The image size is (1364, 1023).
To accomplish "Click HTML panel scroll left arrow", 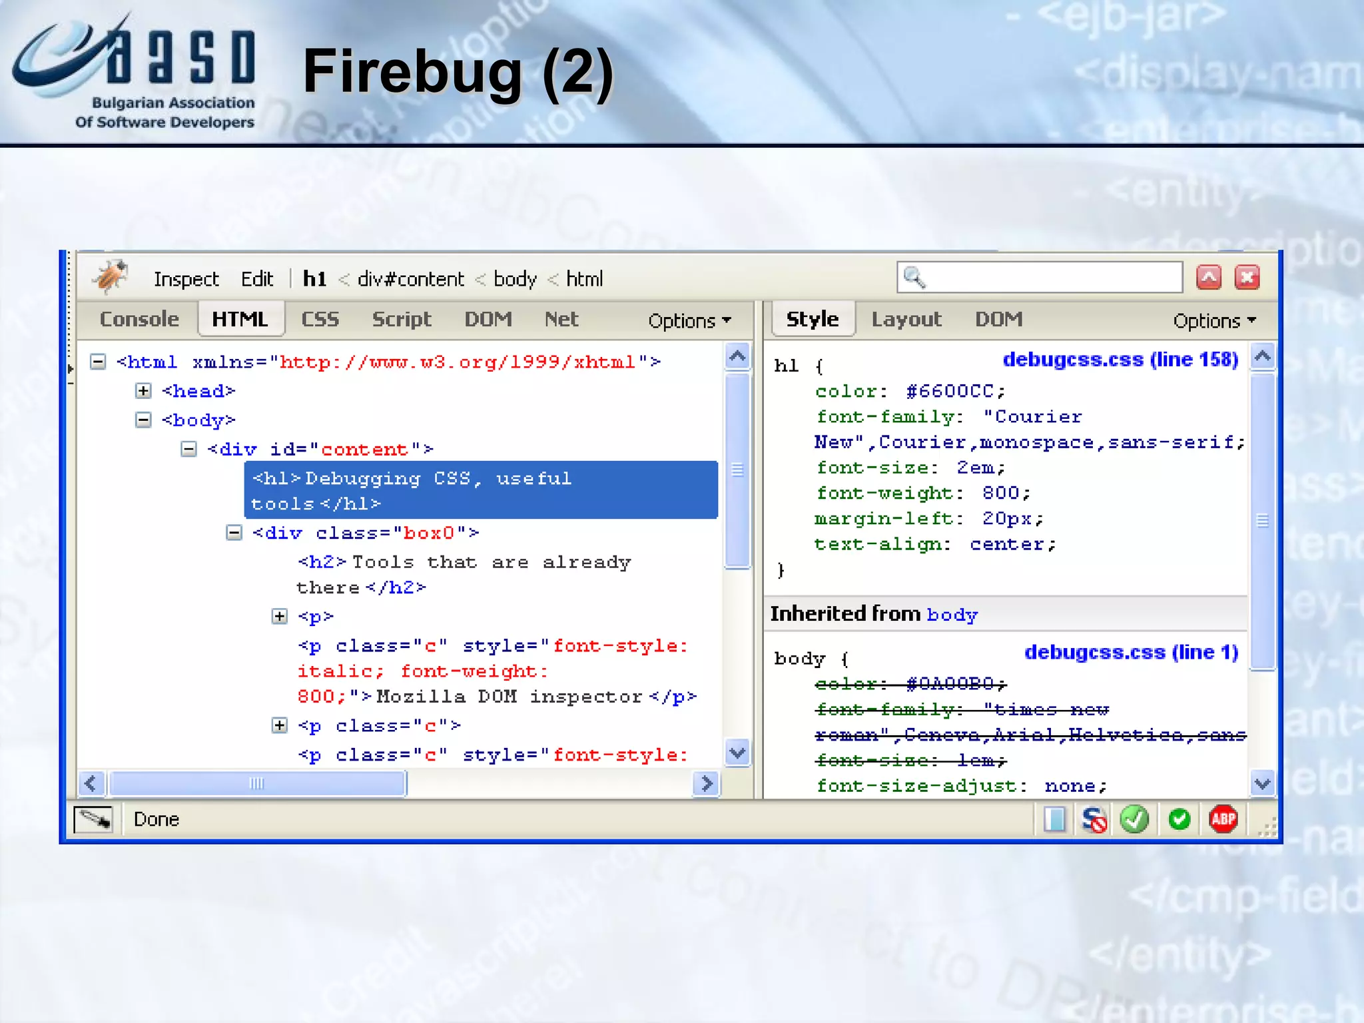I will pos(91,784).
